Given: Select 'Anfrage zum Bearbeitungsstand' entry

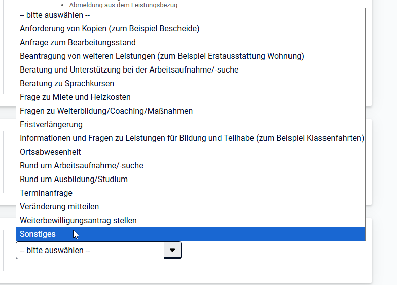Looking at the screenshot, I should [x=78, y=43].
